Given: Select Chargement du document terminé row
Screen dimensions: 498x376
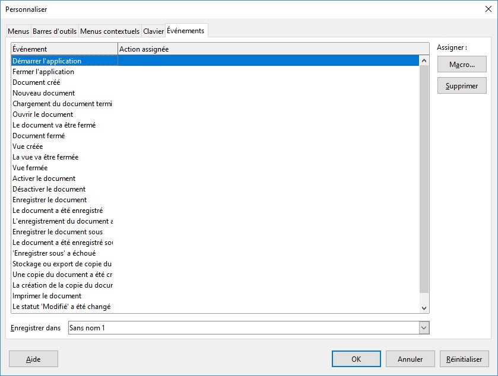Looking at the screenshot, I should coord(215,103).
